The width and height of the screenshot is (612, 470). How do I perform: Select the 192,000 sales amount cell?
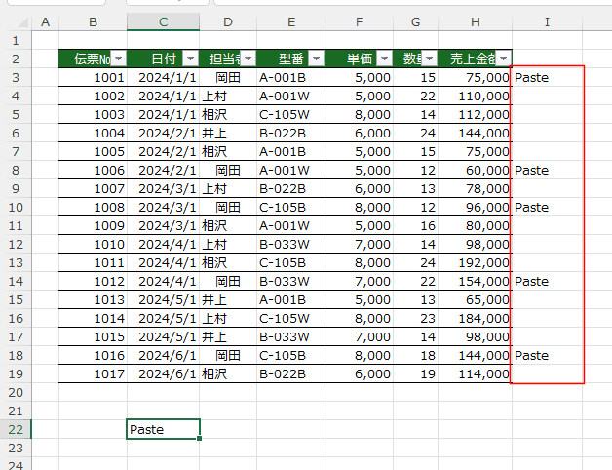(475, 262)
